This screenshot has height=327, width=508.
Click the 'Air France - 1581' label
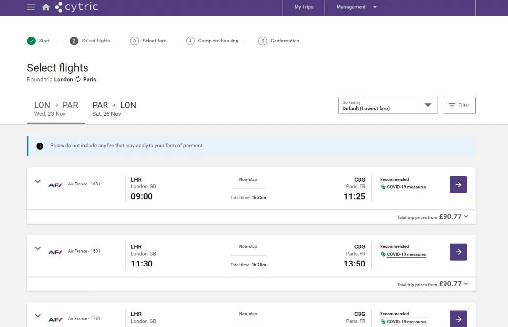pyautogui.click(x=84, y=251)
